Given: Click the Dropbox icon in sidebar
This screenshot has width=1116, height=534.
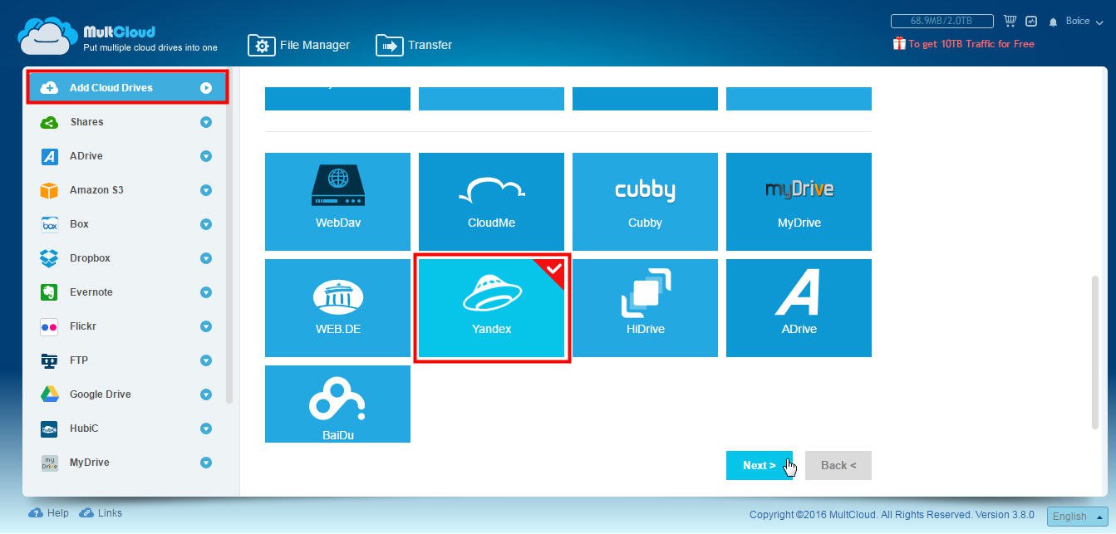Looking at the screenshot, I should [x=49, y=258].
